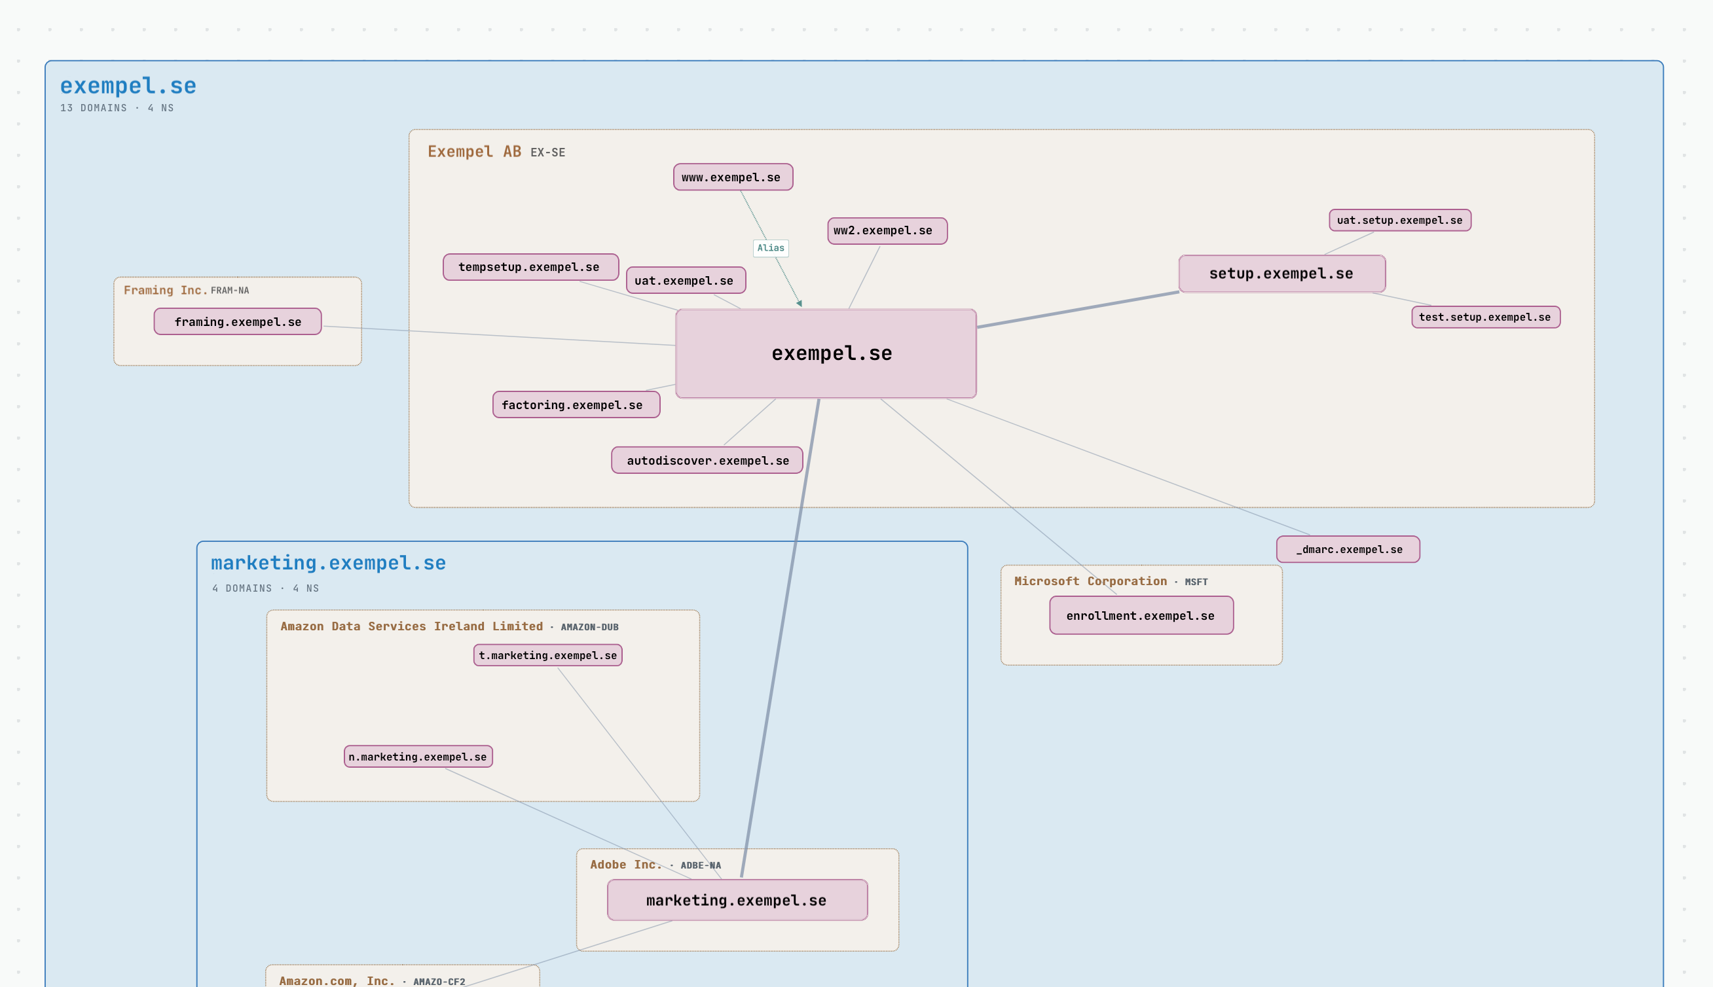Click the ADBE-NA code label
This screenshot has height=987, width=1713.
[701, 865]
